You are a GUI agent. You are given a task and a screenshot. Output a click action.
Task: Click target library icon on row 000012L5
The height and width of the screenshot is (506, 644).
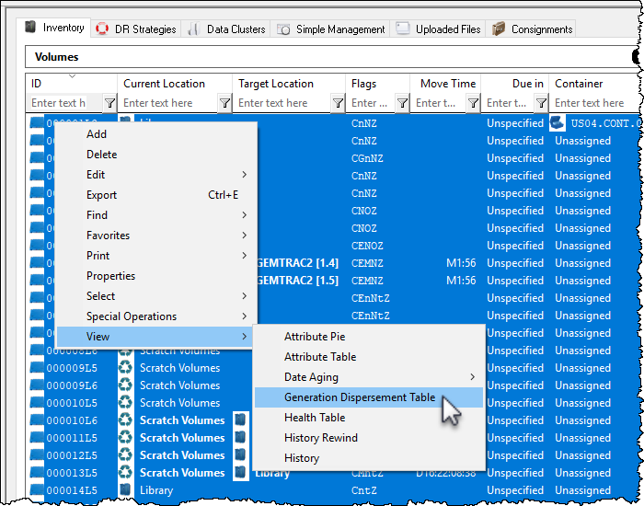tap(240, 455)
